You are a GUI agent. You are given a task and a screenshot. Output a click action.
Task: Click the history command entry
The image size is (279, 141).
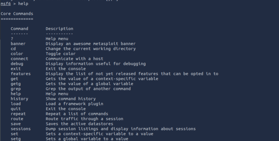click(19, 99)
